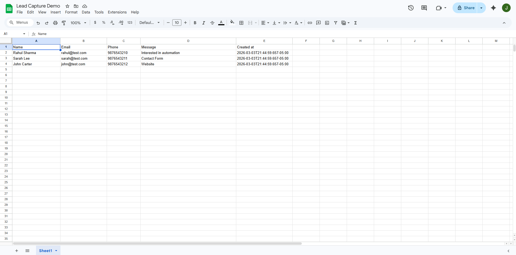Star the Lead Capture Demo document
The image size is (516, 255).
[x=67, y=6]
